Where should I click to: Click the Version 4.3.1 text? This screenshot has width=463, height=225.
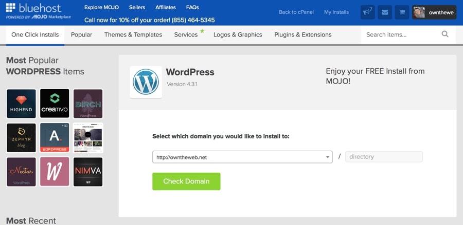click(182, 84)
